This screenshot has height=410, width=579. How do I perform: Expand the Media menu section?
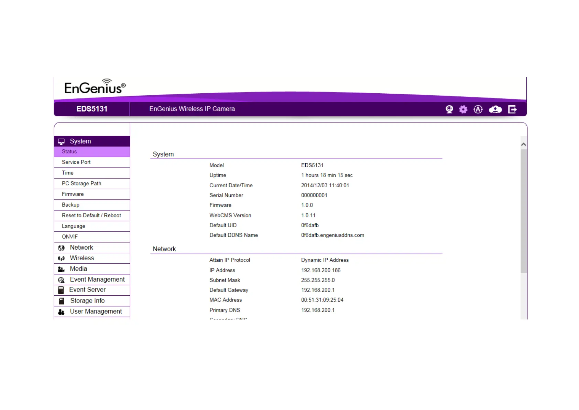[92, 269]
